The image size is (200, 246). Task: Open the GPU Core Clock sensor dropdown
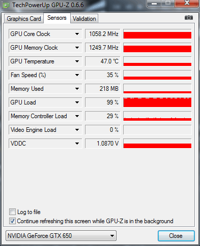point(77,34)
